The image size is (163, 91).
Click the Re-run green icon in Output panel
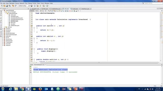coord(31,66)
